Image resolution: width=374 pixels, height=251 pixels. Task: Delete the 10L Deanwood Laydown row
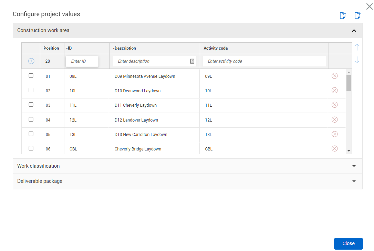pos(335,90)
